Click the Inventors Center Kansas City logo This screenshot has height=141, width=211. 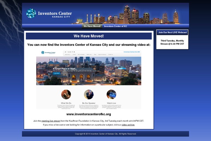tap(49, 13)
